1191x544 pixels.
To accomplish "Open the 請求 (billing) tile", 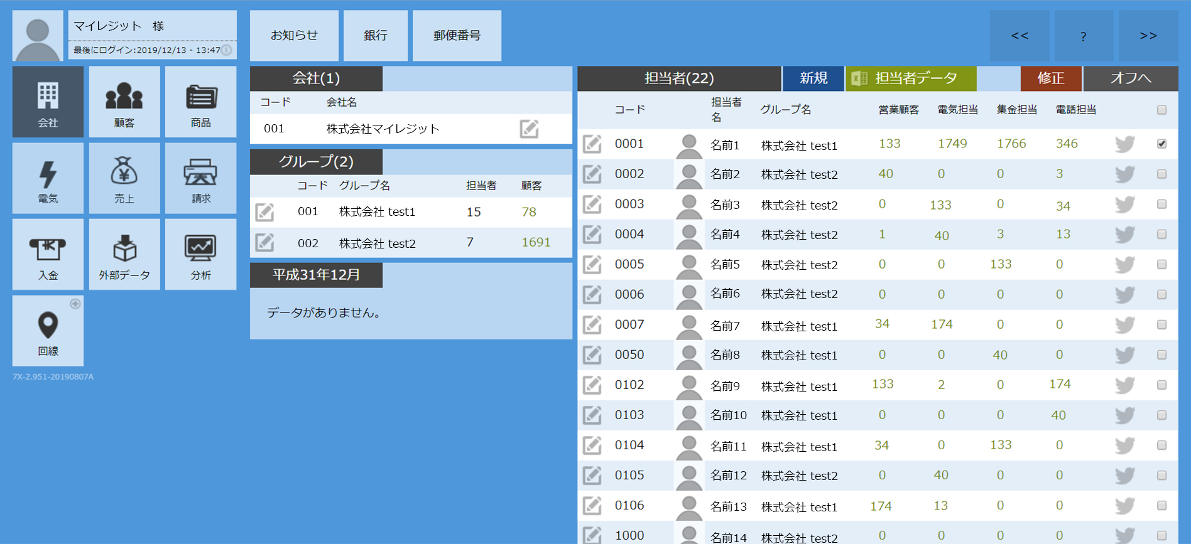I will point(201,178).
